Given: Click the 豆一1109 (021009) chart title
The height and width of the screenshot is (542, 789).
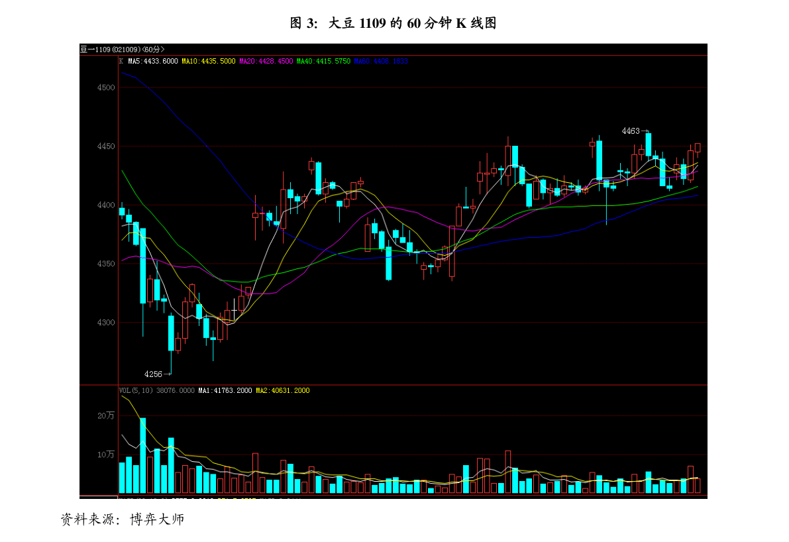Looking at the screenshot, I should [122, 50].
